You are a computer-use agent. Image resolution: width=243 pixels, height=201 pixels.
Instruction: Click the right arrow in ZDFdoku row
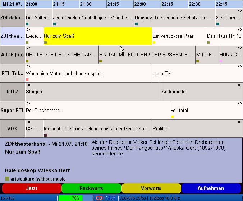[x=240, y=11]
